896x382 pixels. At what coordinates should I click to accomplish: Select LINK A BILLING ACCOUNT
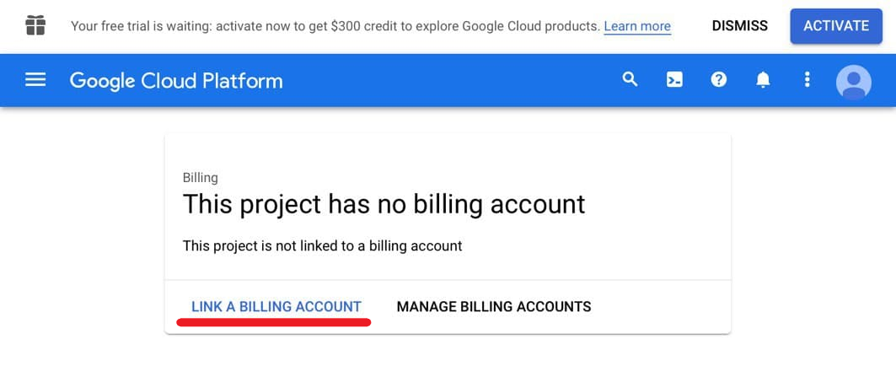276,306
